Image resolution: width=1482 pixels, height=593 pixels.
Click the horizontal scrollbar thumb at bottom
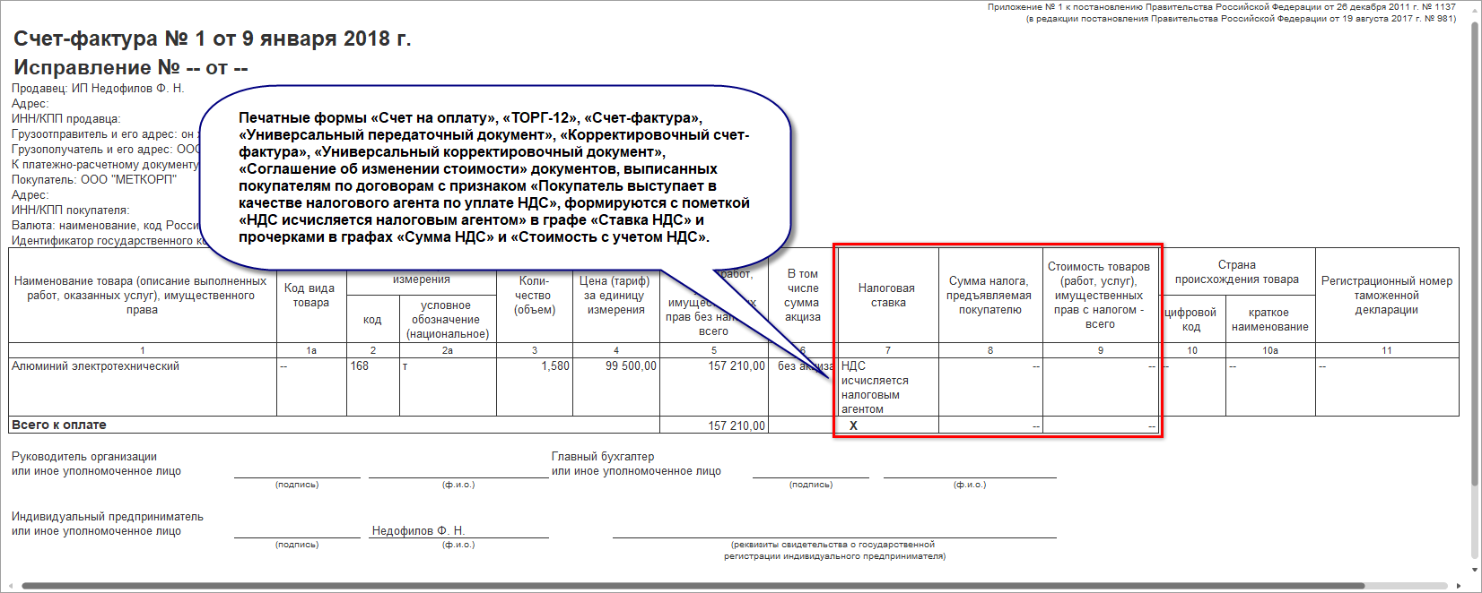(x=693, y=586)
